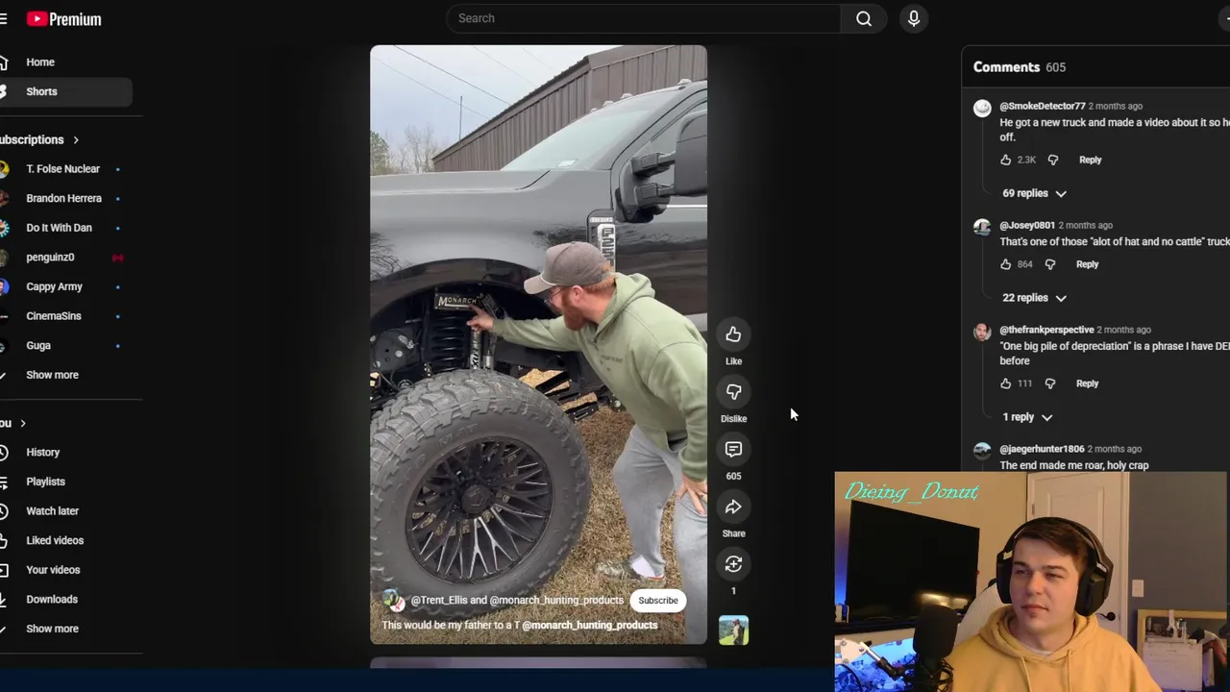The width and height of the screenshot is (1230, 692).
Task: Expand 22 replies
Action: 1034,298
